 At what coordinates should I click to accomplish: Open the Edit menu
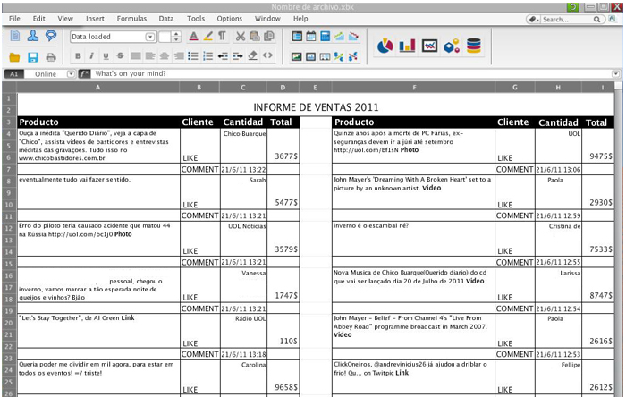38,19
